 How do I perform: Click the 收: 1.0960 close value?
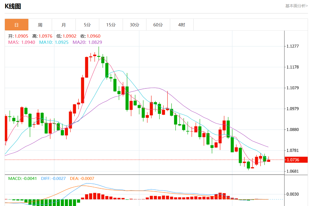tap(90, 36)
